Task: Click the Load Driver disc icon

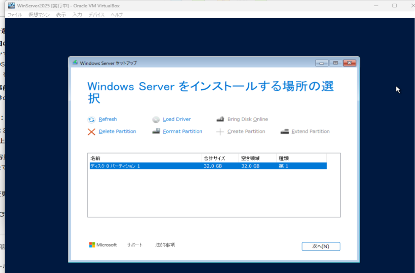Action: (x=156, y=120)
